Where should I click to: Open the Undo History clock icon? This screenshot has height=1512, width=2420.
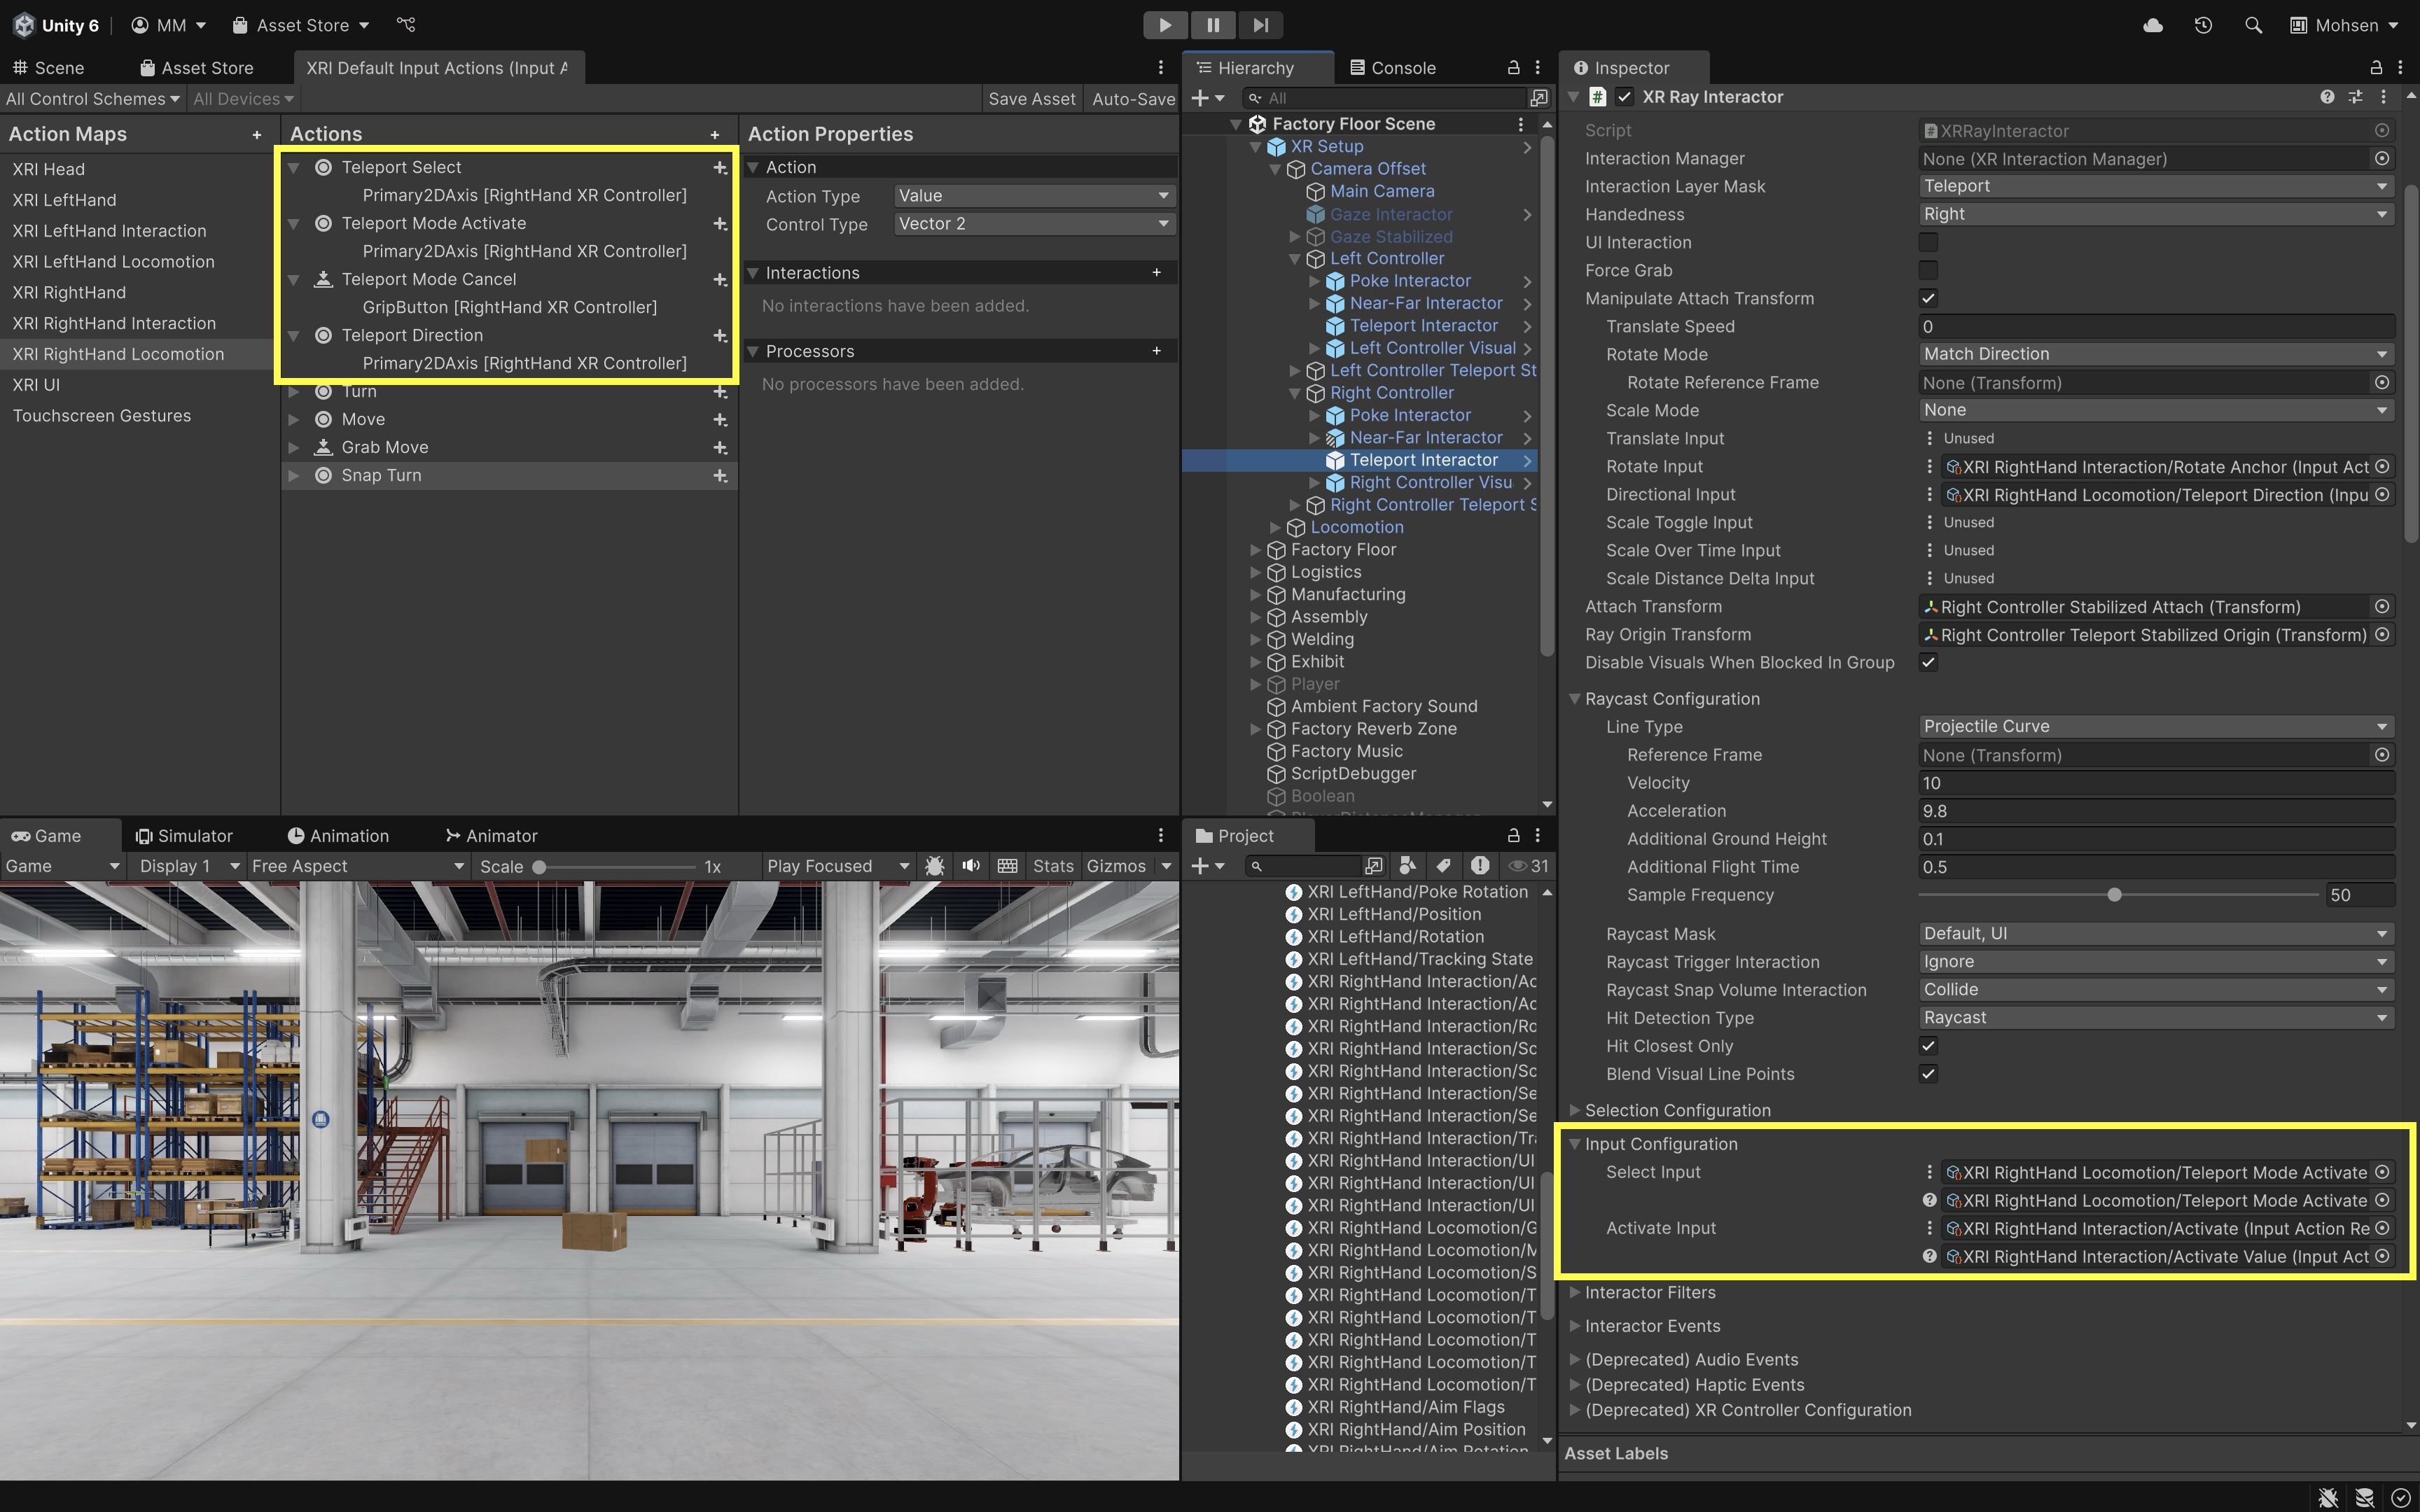[x=2203, y=25]
